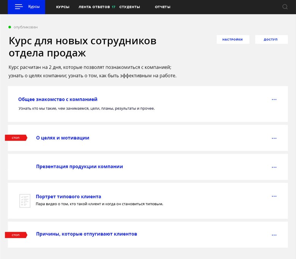The width and height of the screenshot is (296, 259).
Task: Go to the КУРСЫ nav item
Action: tap(63, 7)
